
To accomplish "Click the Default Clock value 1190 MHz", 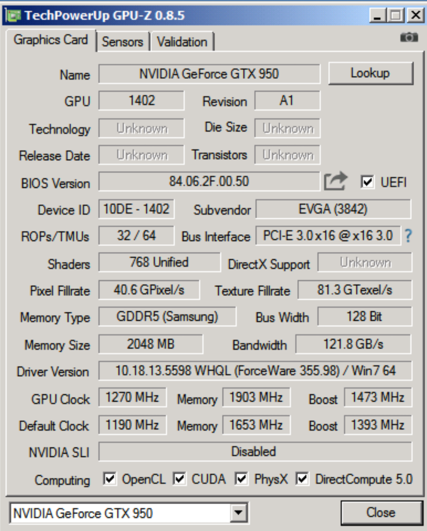I will (x=132, y=425).
